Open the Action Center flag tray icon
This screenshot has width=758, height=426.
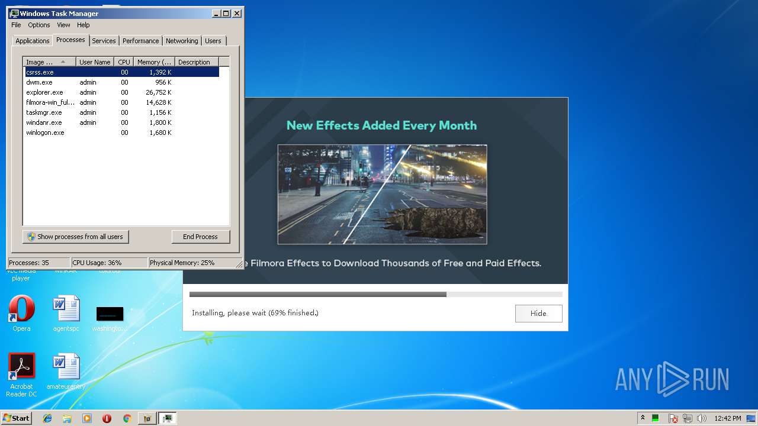[673, 418]
